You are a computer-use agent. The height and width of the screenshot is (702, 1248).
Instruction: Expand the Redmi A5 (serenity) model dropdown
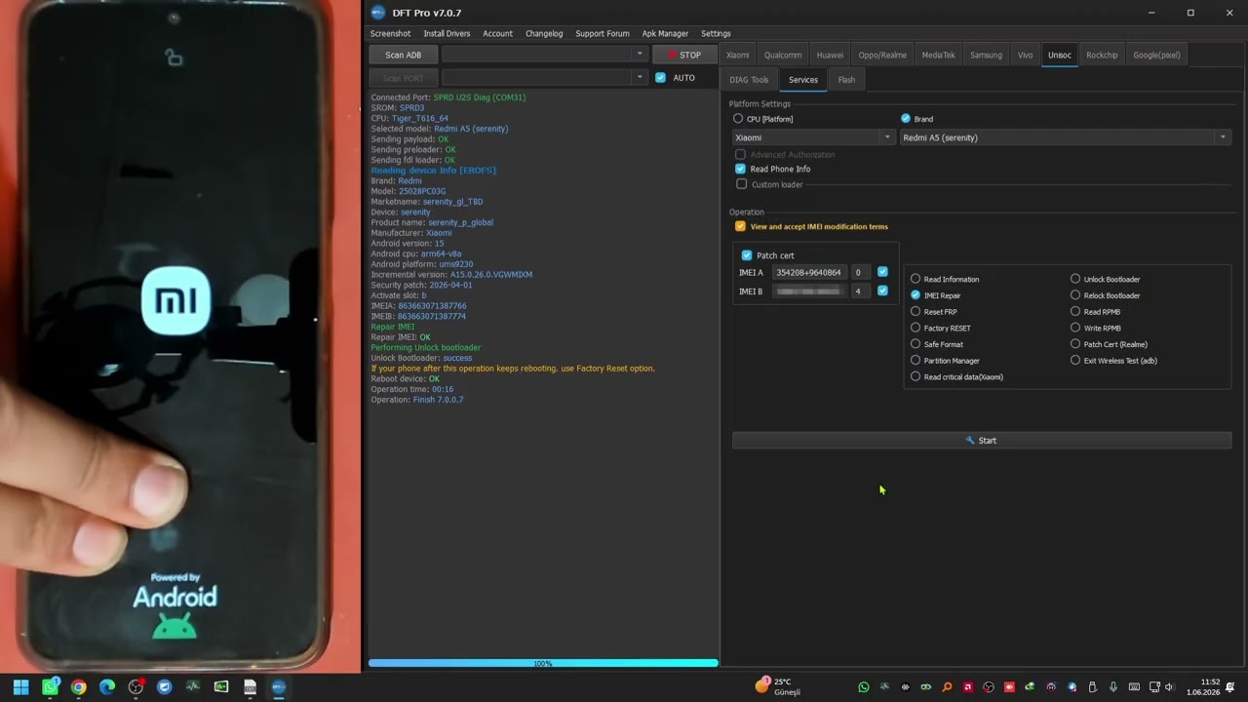[x=1066, y=137]
